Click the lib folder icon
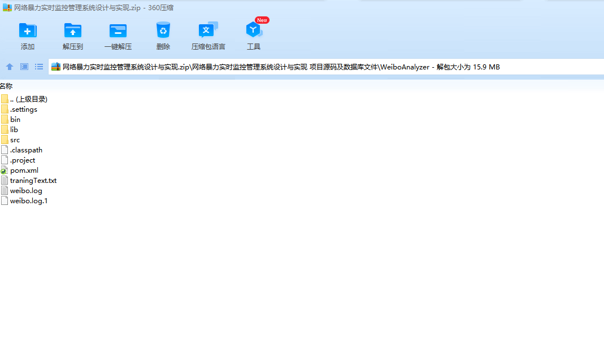The image size is (604, 341). tap(4, 130)
